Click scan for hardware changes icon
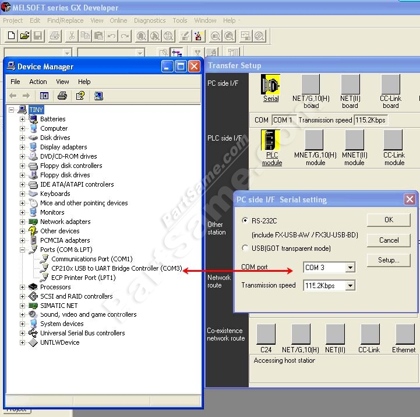Image resolution: width=420 pixels, height=417 pixels. [x=98, y=96]
